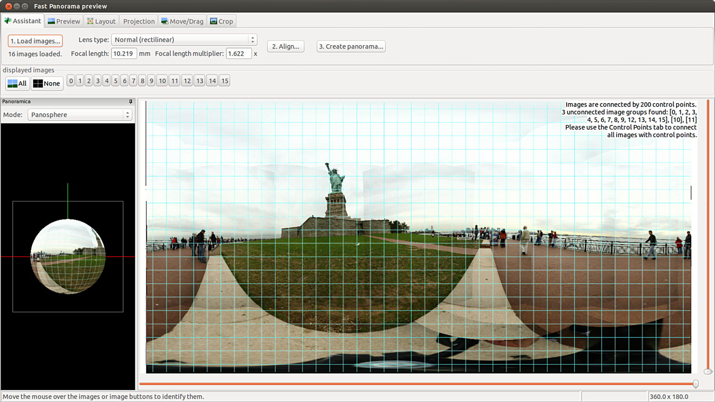This screenshot has height=402, width=715.
Task: Open the Projection tab
Action: pyautogui.click(x=139, y=21)
